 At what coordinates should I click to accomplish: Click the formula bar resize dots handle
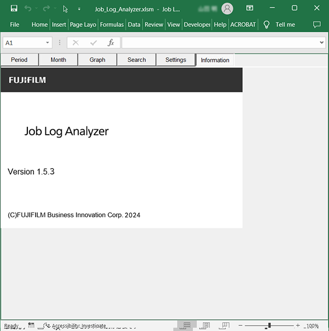pos(60,43)
